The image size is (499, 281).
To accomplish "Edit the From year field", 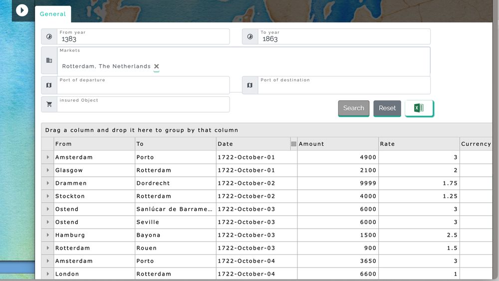I will pos(143,36).
